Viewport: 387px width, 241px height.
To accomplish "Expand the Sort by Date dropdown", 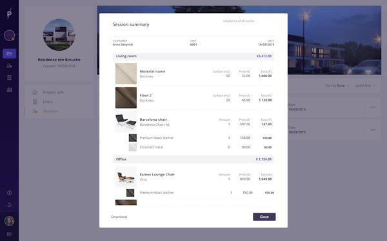I will (x=337, y=85).
